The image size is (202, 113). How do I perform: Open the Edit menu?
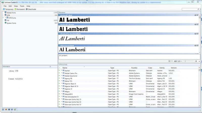(x=10, y=6)
